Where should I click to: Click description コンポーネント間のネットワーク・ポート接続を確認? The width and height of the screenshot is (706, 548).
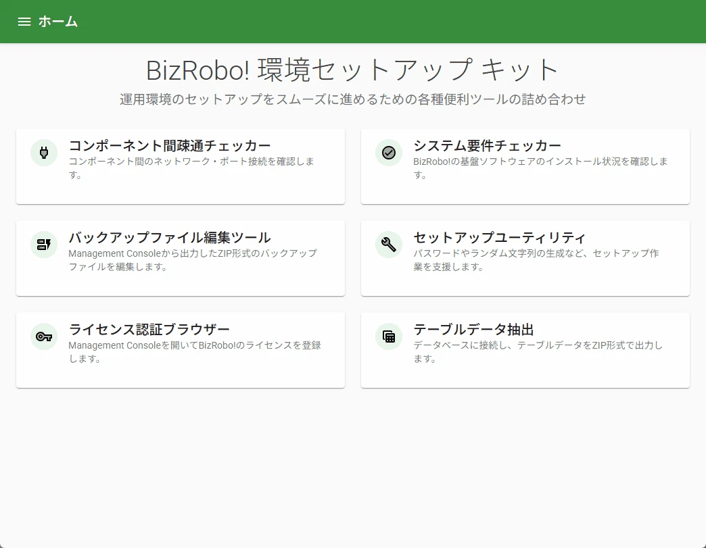click(191, 168)
